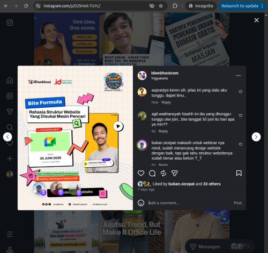Viewport: 268px width, 253px height.
Task: Open agil.wadriansyah's avatar in comments
Action: 142,116
